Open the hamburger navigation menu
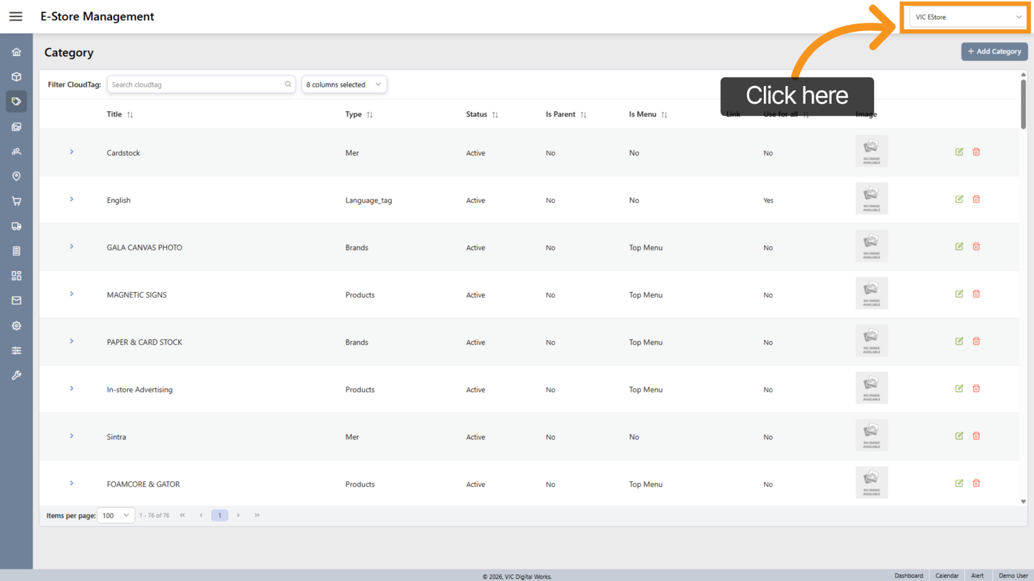Viewport: 1034px width, 581px height. pyautogui.click(x=16, y=17)
